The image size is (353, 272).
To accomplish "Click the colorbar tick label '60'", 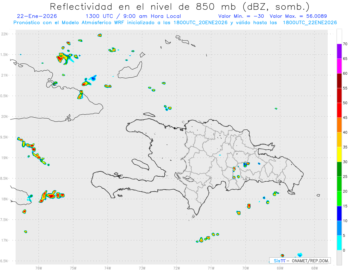I will coord(345,73).
